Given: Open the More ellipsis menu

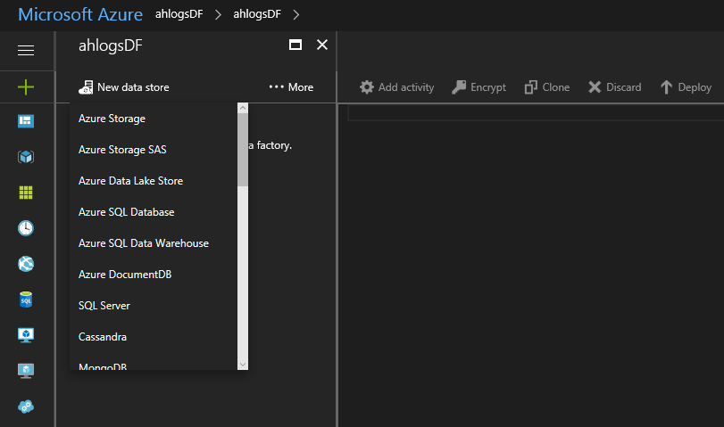Looking at the screenshot, I should [x=291, y=87].
